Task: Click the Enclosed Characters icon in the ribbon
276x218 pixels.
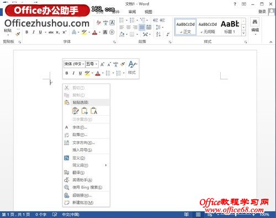Action: coord(112,32)
